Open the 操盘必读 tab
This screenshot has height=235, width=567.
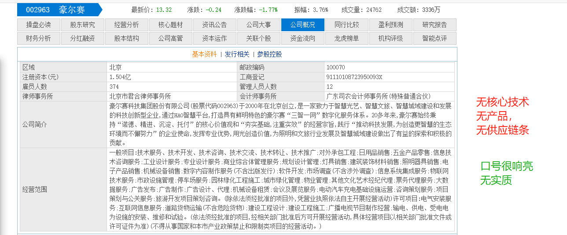39,25
